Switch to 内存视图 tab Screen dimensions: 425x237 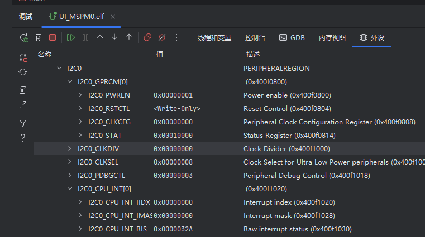pyautogui.click(x=332, y=37)
